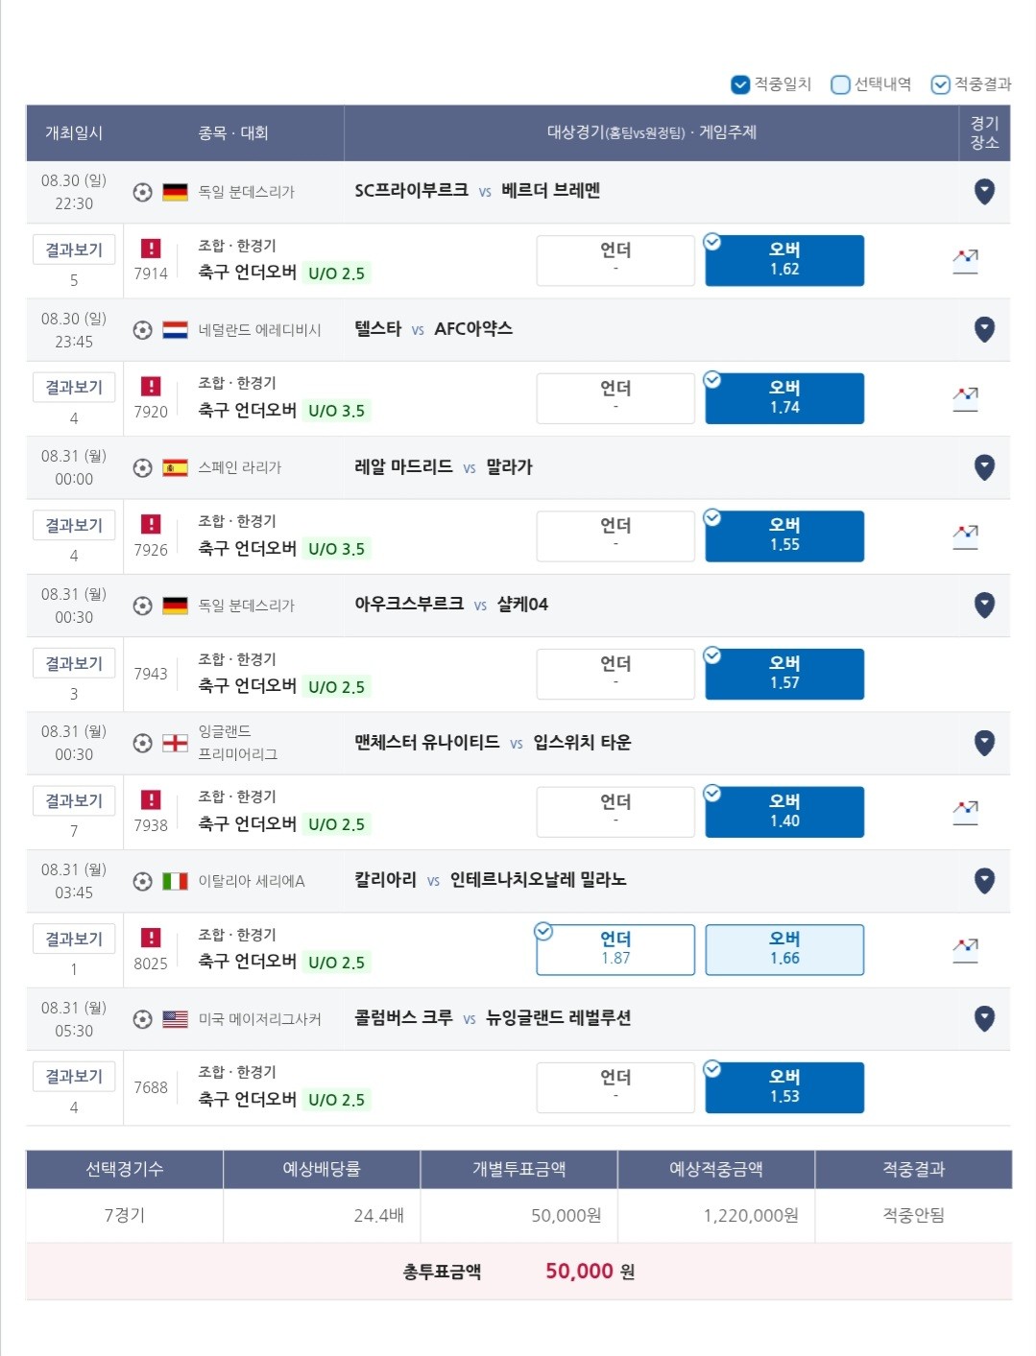The width and height of the screenshot is (1036, 1356).
Task: Click red alert icon for match 8025
Action: [x=151, y=938]
